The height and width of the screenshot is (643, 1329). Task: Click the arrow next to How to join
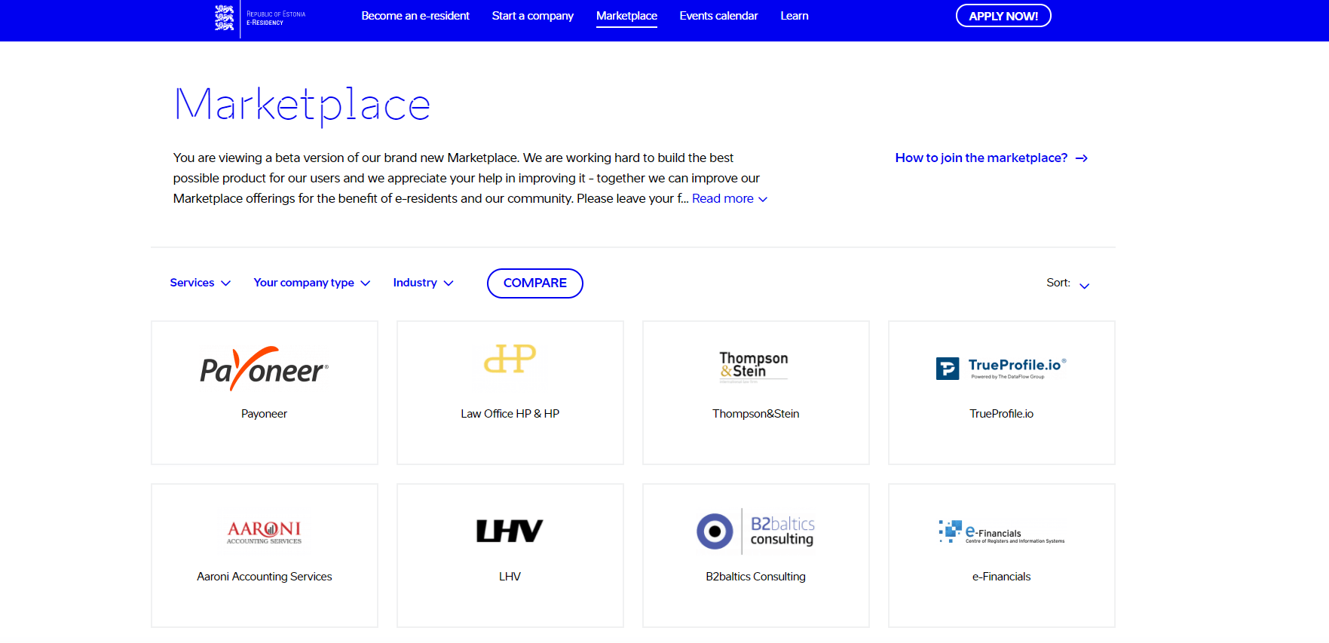1082,158
